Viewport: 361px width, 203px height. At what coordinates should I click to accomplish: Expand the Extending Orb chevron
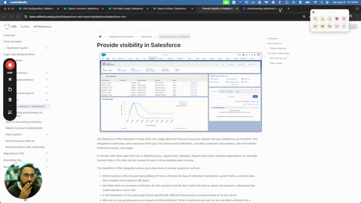[x=47, y=160]
